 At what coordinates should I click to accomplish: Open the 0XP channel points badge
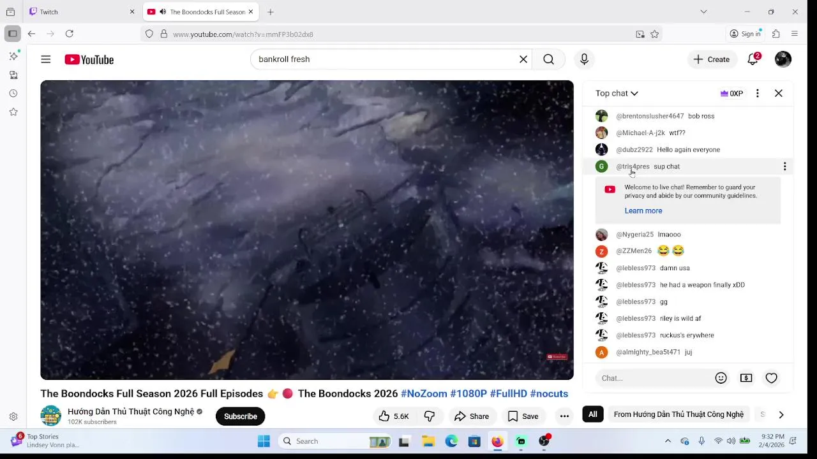point(731,93)
